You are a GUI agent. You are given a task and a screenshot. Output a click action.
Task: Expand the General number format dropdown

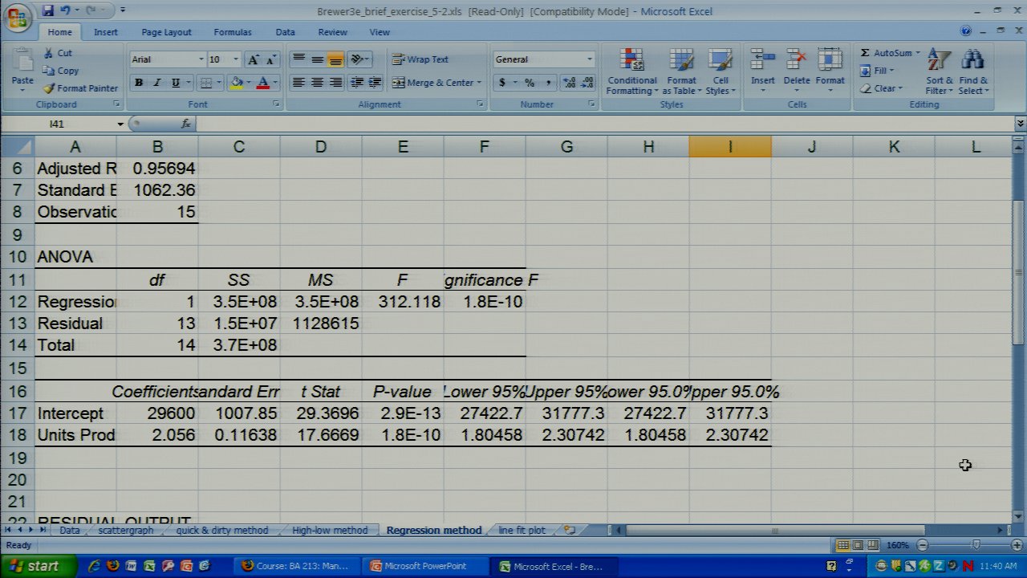(x=590, y=59)
